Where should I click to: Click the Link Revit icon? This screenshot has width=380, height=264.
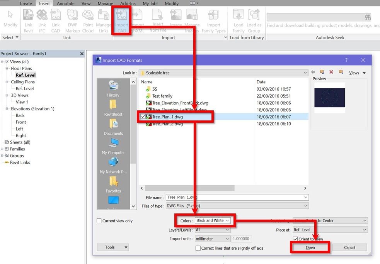click(28, 21)
